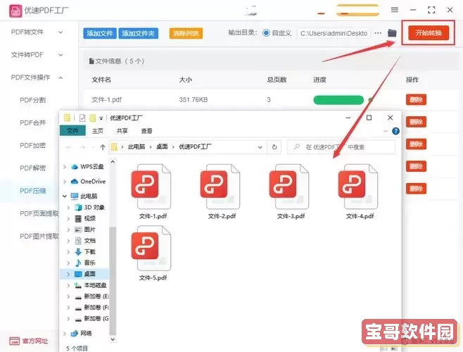Collapse the 此电脑 tree node

(65, 196)
